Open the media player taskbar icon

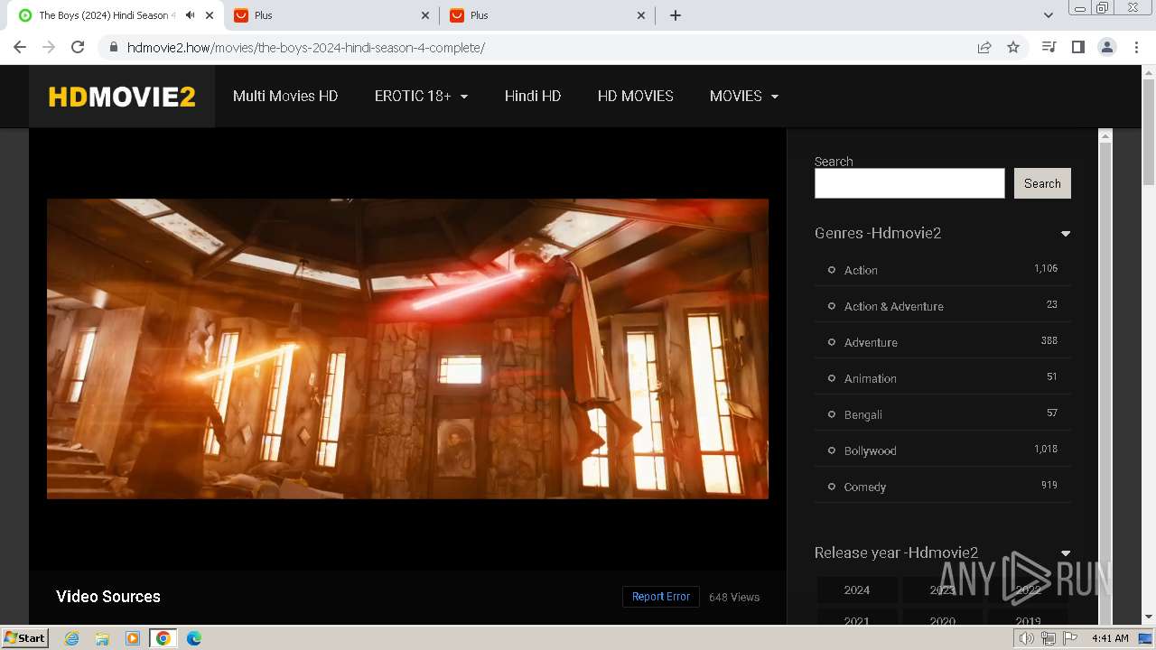(133, 638)
